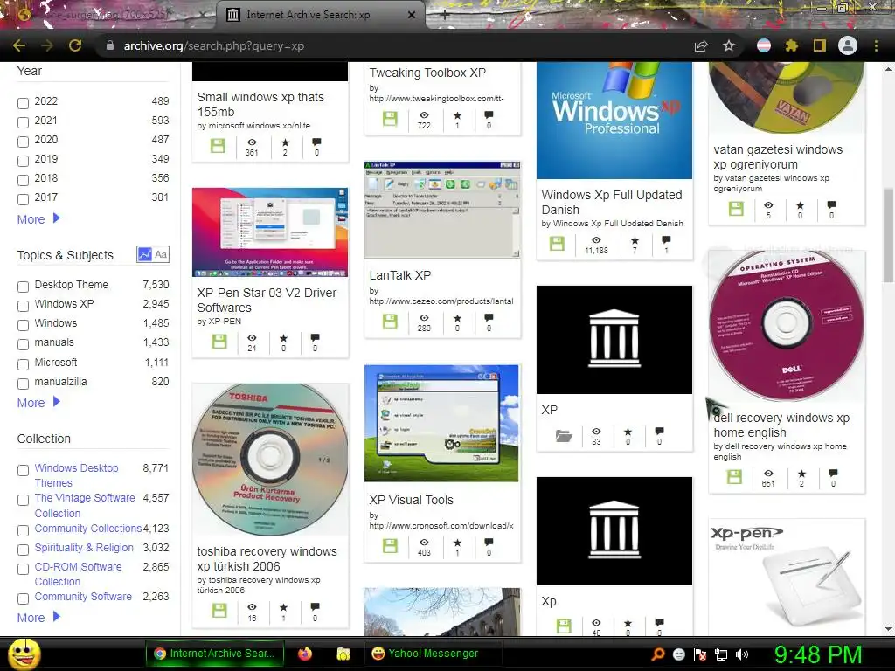This screenshot has width=895, height=671.
Task: Open Community Software collection link
Action: (x=83, y=596)
